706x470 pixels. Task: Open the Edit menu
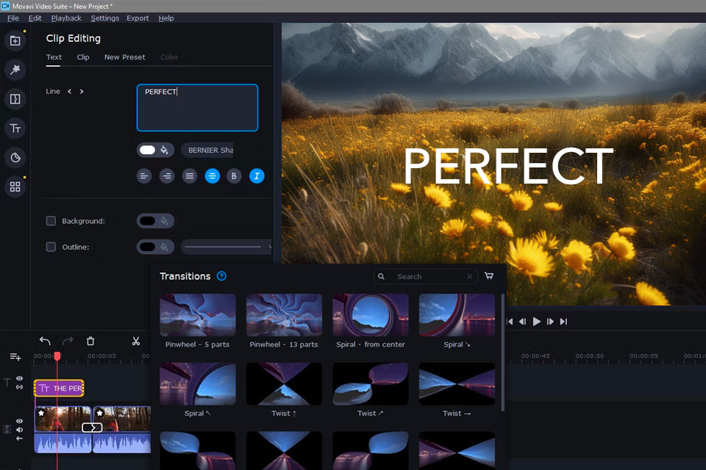pos(35,18)
